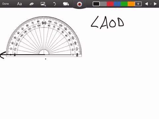
Task: Go to the previous page arrow
Action: coord(146,4)
